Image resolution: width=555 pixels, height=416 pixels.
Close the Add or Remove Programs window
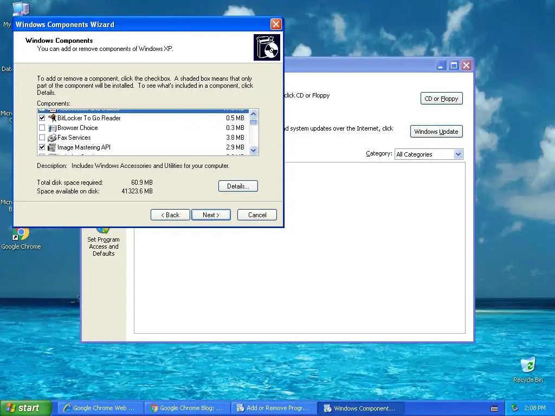[x=467, y=66]
